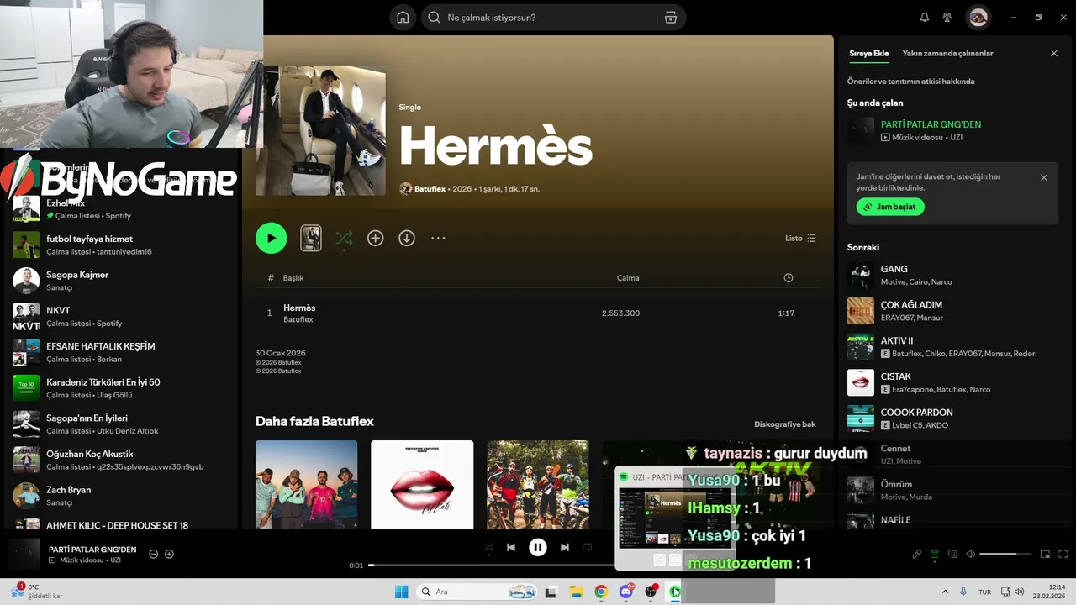The image size is (1076, 605).
Task: Toggle shuffle in the bottom player bar
Action: [x=488, y=547]
